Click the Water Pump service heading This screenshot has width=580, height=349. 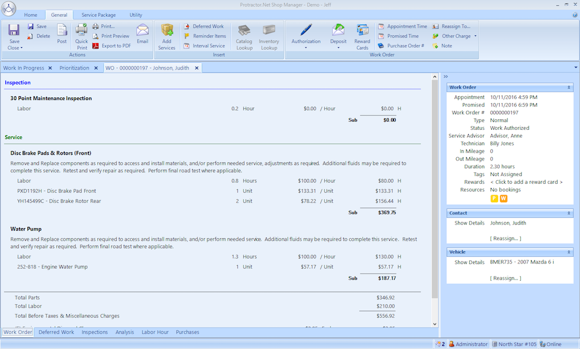pyautogui.click(x=26, y=229)
